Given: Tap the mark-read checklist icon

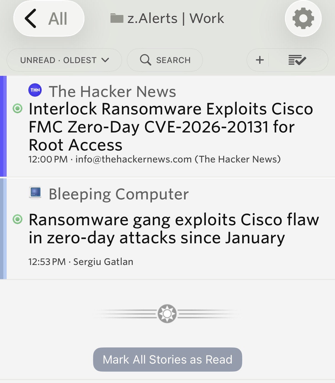Looking at the screenshot, I should point(297,60).
